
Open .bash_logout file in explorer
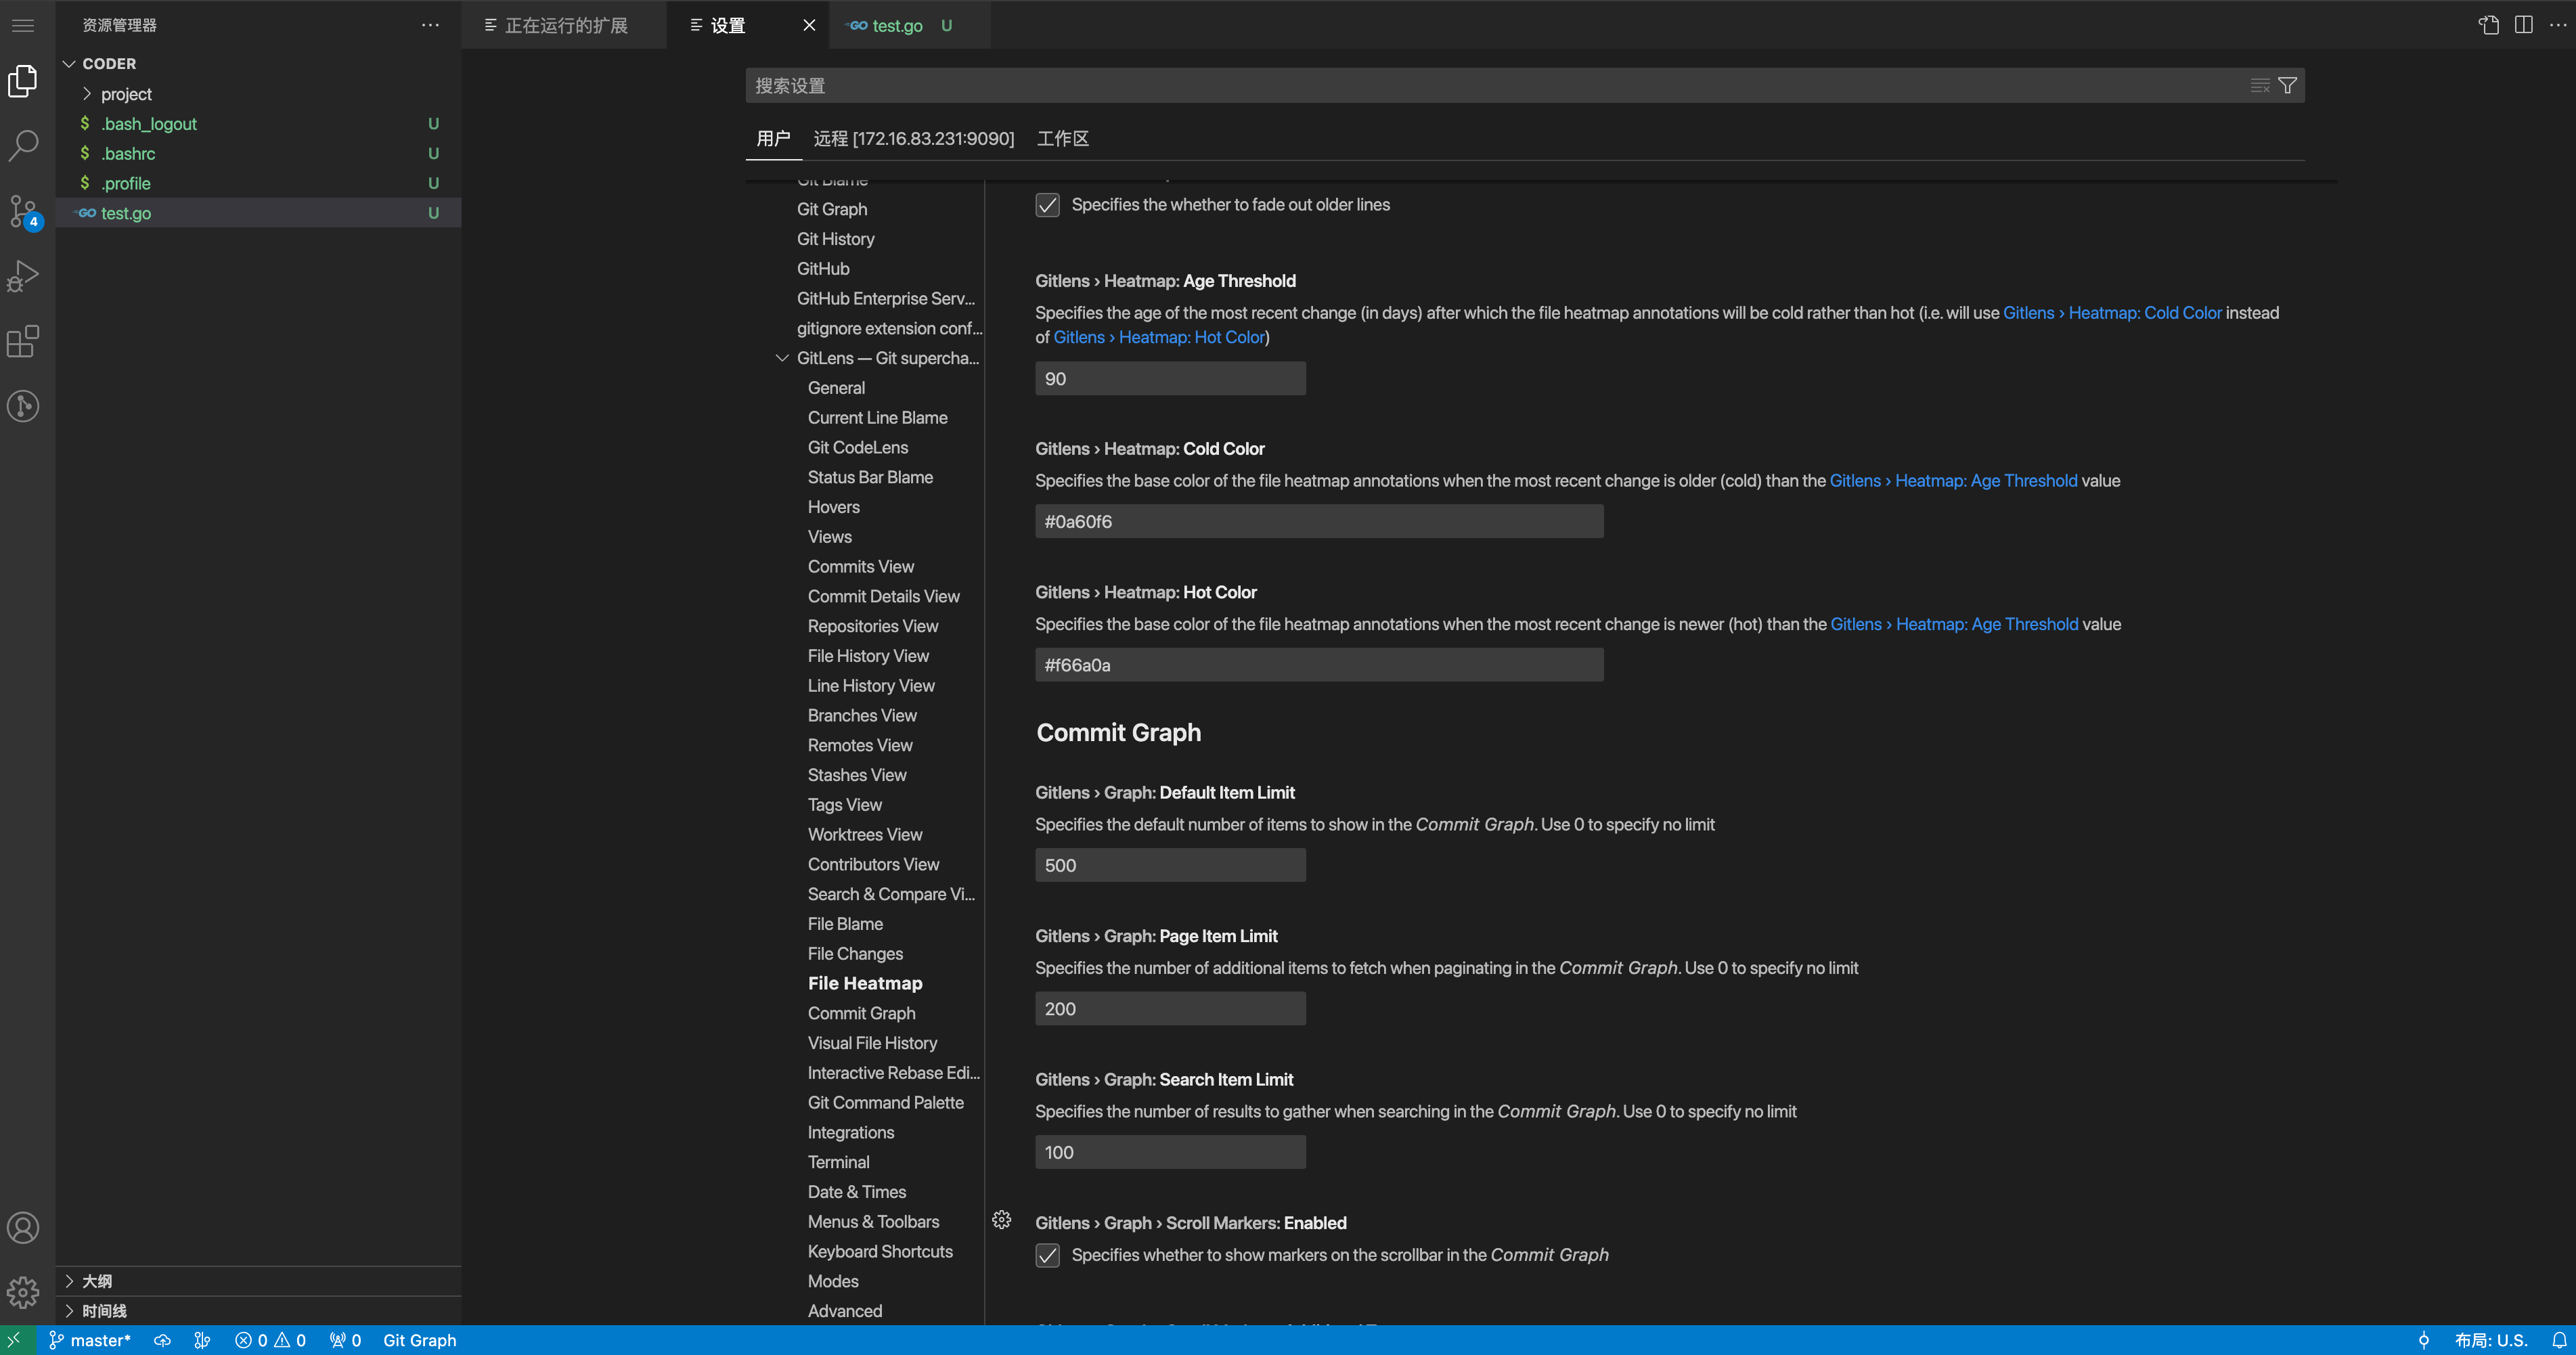tap(258, 124)
